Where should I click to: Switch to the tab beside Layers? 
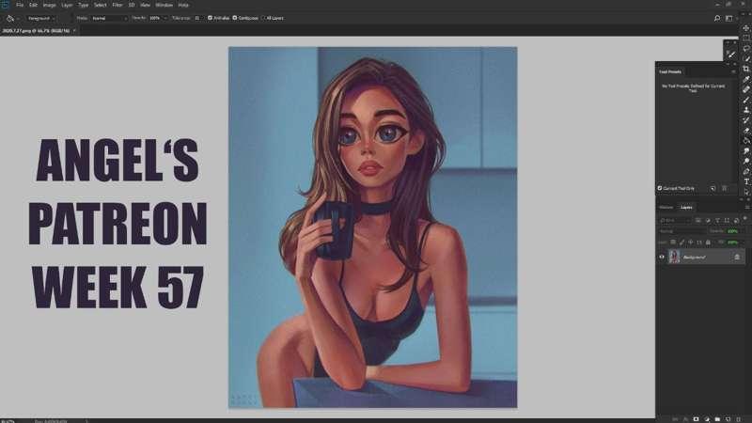click(x=666, y=207)
